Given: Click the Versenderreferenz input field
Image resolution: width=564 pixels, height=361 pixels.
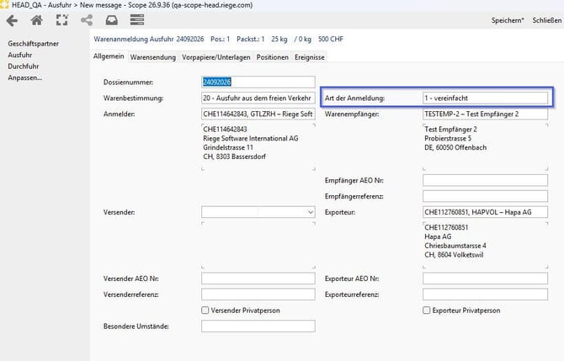Looking at the screenshot, I should 258,295.
